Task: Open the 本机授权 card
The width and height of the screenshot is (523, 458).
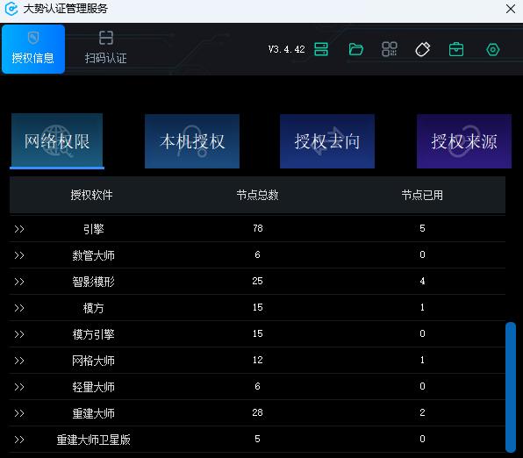Action: [192, 141]
